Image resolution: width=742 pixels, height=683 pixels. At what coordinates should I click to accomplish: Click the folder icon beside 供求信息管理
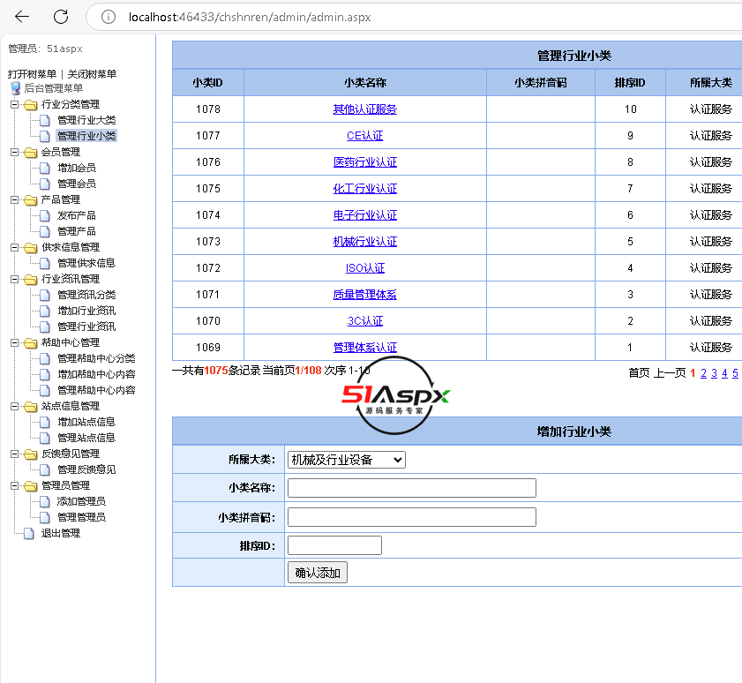[x=31, y=247]
